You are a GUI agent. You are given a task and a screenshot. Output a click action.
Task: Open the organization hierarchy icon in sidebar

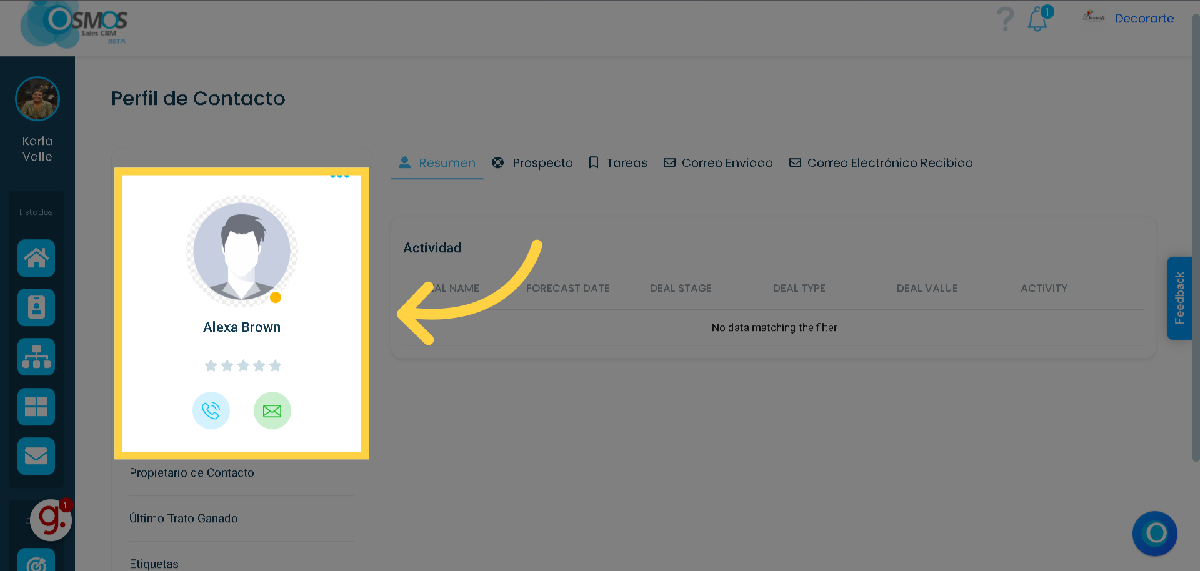point(36,357)
